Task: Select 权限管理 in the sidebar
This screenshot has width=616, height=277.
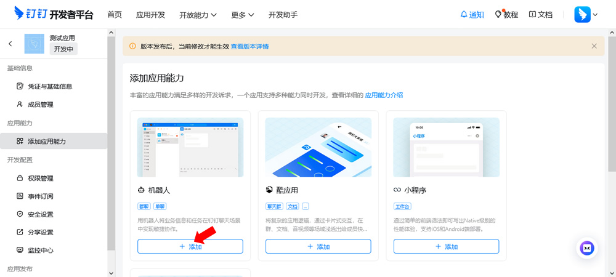Action: click(x=40, y=178)
